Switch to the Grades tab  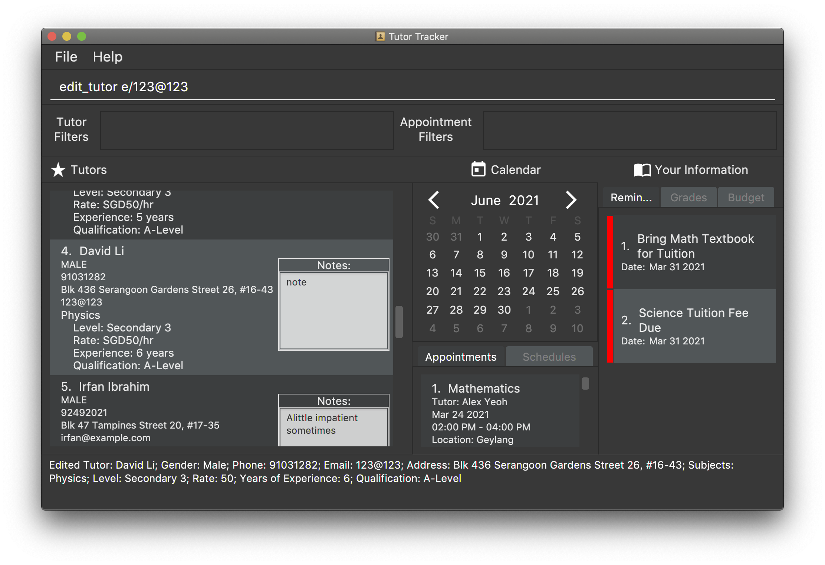click(688, 197)
